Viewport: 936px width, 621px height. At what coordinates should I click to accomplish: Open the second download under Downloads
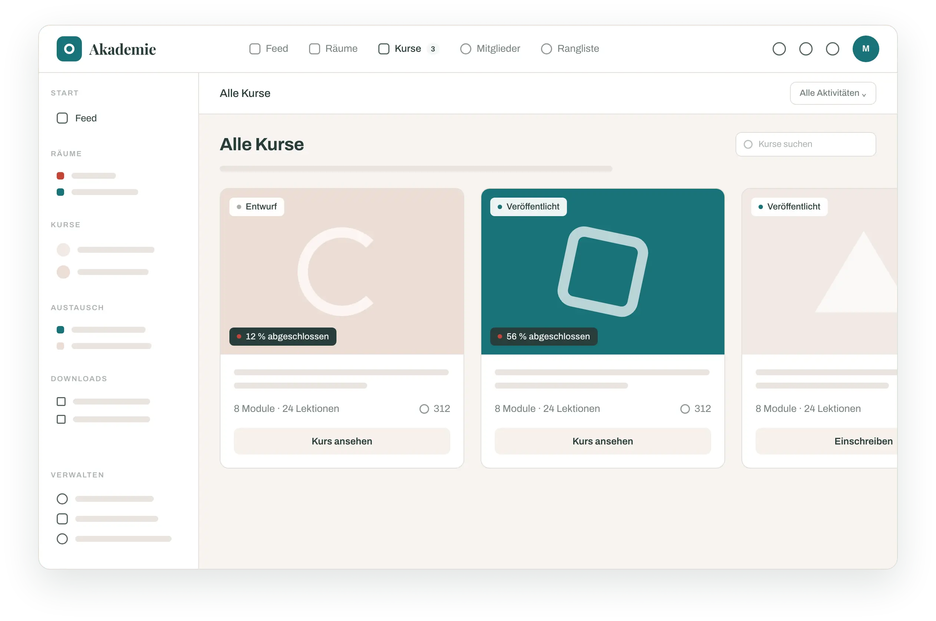(103, 419)
